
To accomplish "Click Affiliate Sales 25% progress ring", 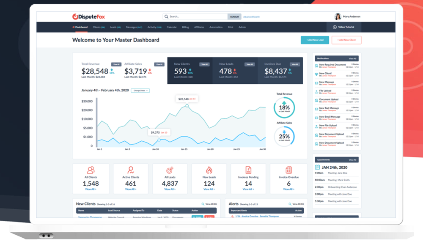I will click(284, 137).
